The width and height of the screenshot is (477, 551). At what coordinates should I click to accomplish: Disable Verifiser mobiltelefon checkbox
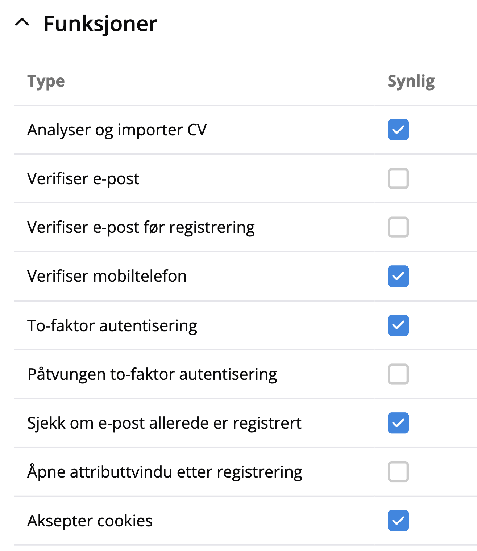[398, 276]
